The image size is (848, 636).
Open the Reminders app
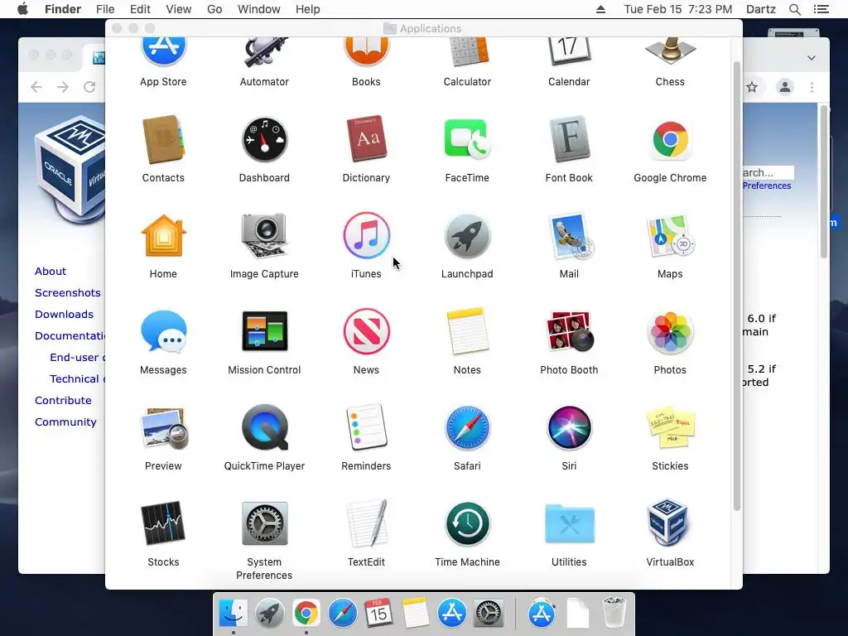click(366, 428)
